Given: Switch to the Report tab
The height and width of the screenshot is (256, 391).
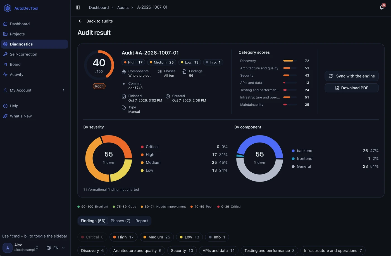Looking at the screenshot, I should click(x=142, y=221).
